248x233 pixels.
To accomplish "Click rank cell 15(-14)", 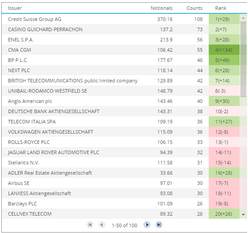I will point(224,163).
